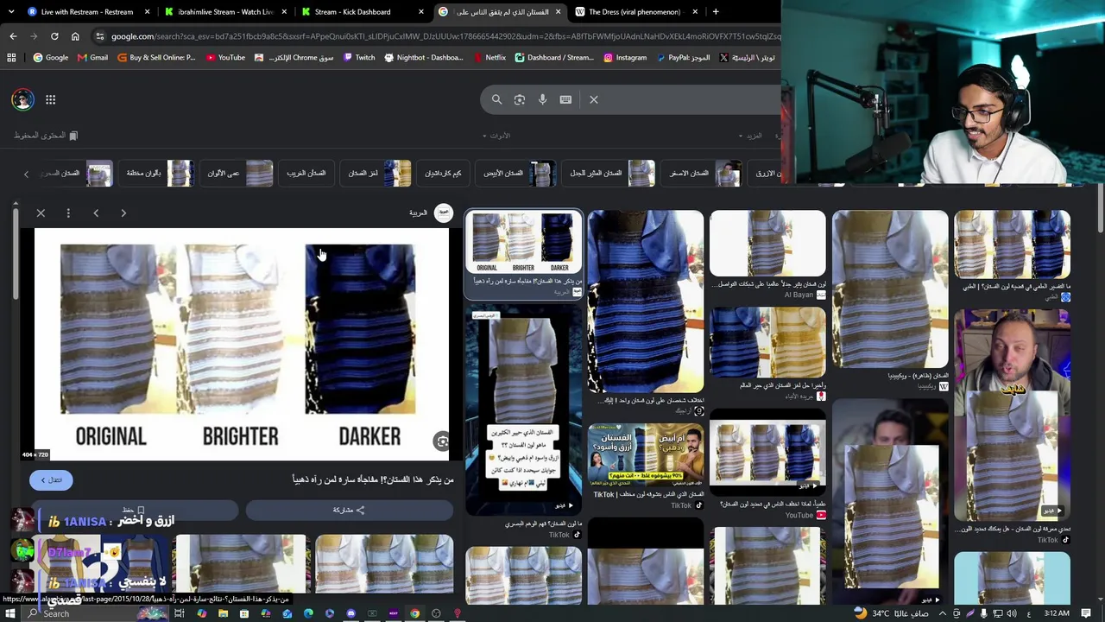Open the Google apps grid menu

point(50,99)
